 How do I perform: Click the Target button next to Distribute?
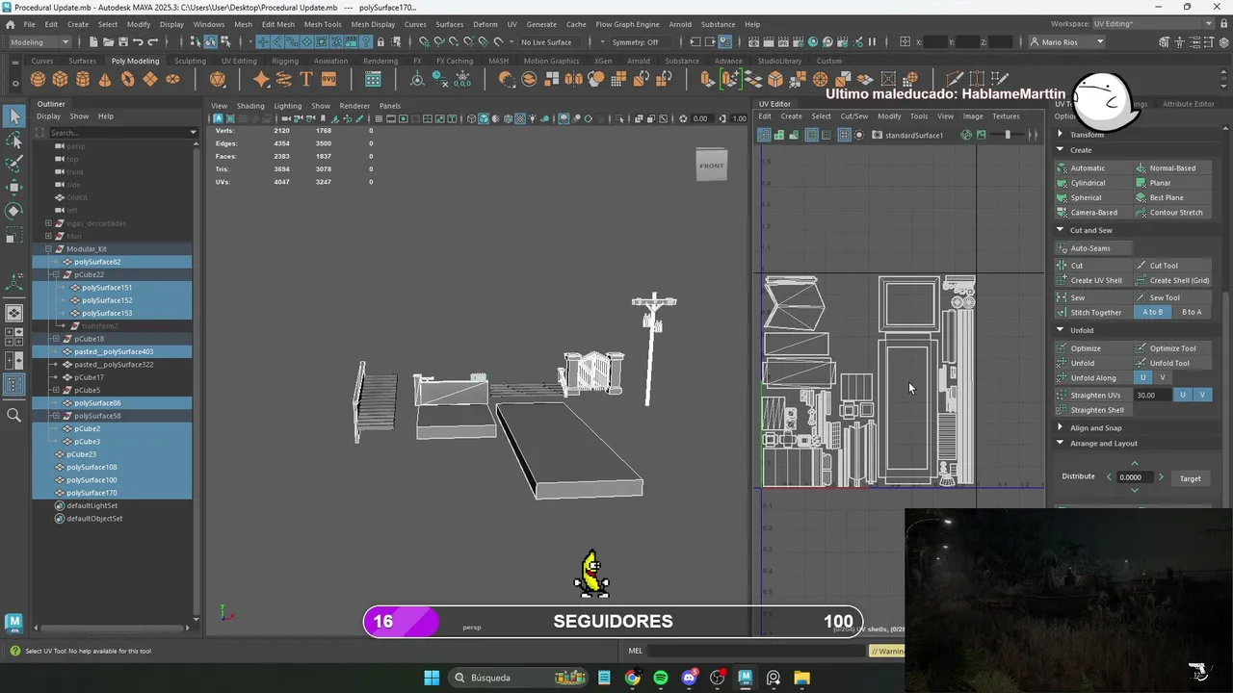click(x=1191, y=478)
